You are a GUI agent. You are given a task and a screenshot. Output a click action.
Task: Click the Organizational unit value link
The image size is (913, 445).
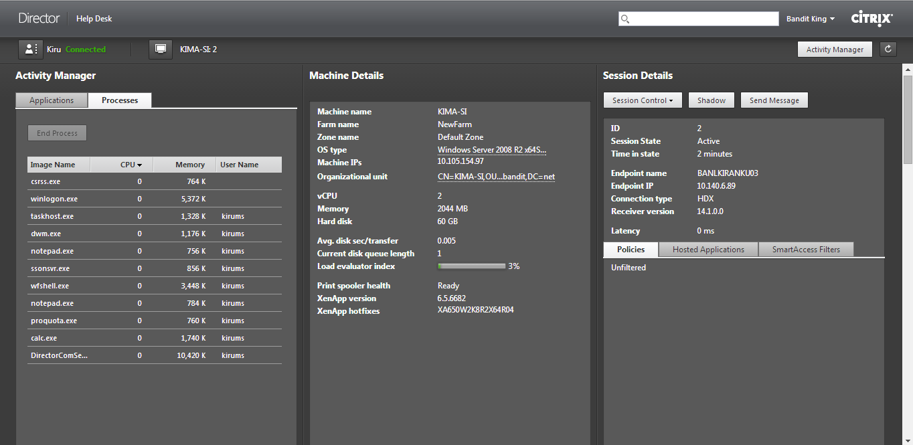pos(496,177)
